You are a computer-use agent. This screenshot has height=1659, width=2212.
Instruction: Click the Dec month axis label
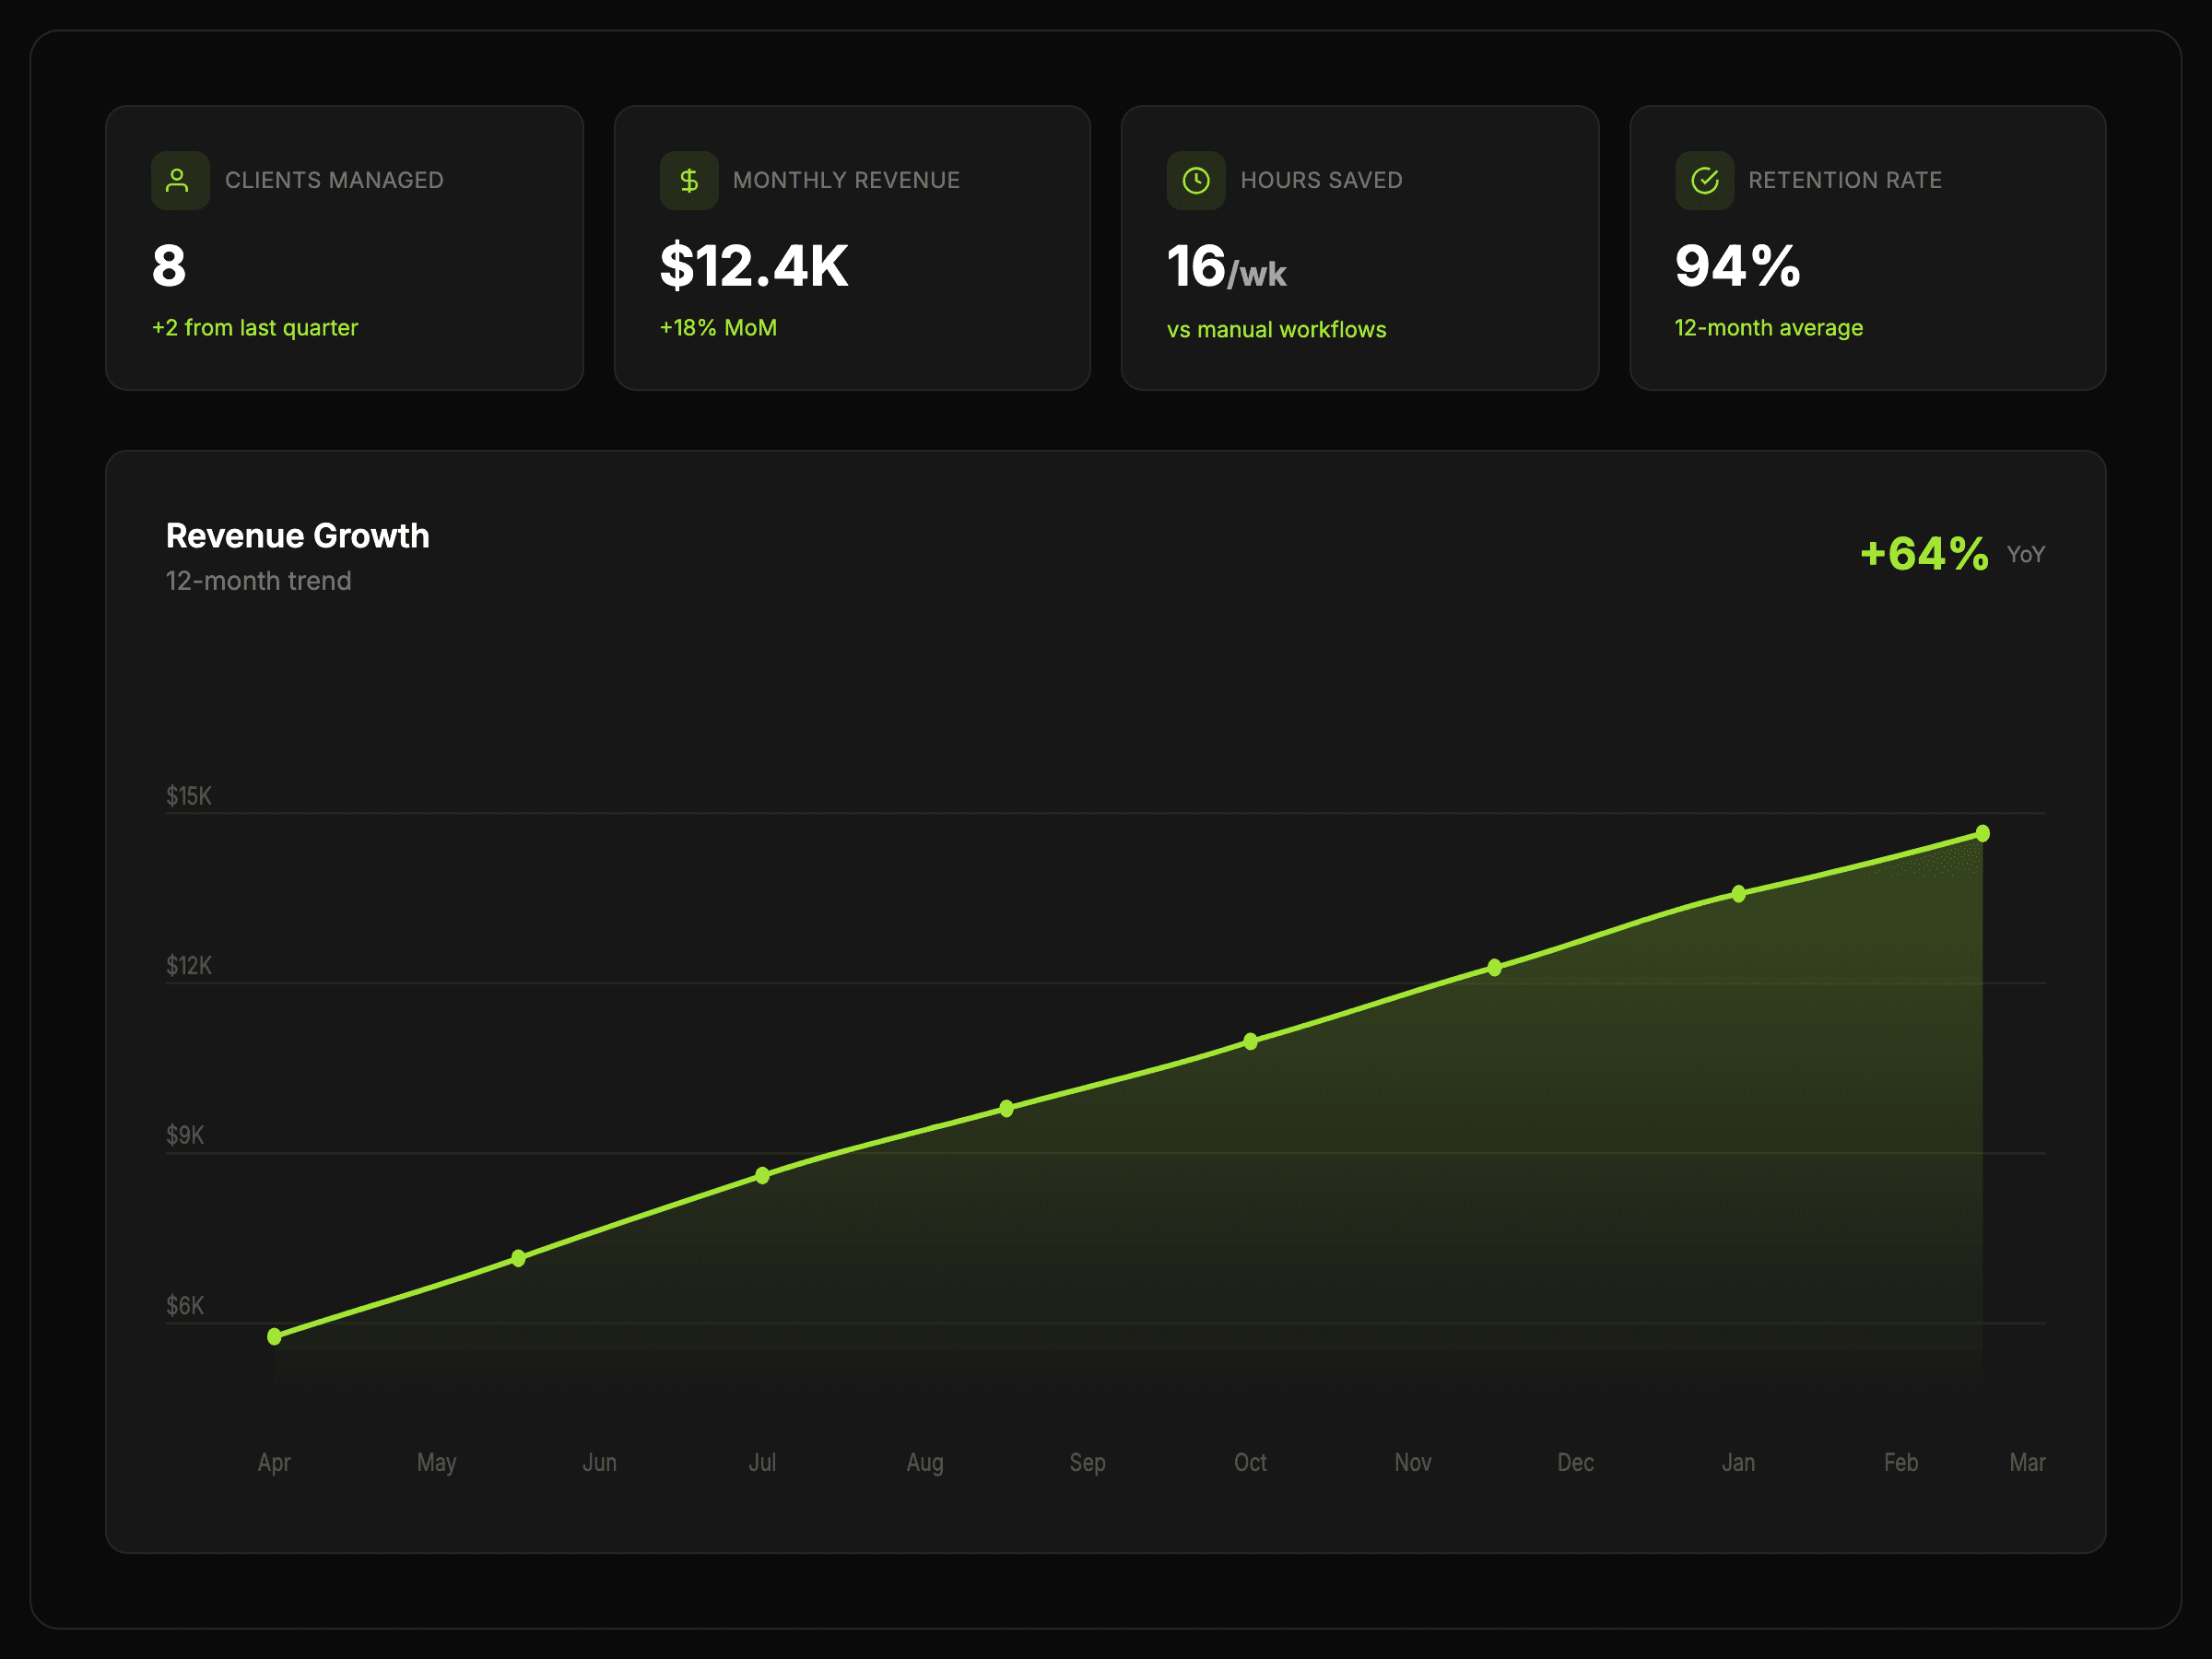[x=1575, y=1462]
